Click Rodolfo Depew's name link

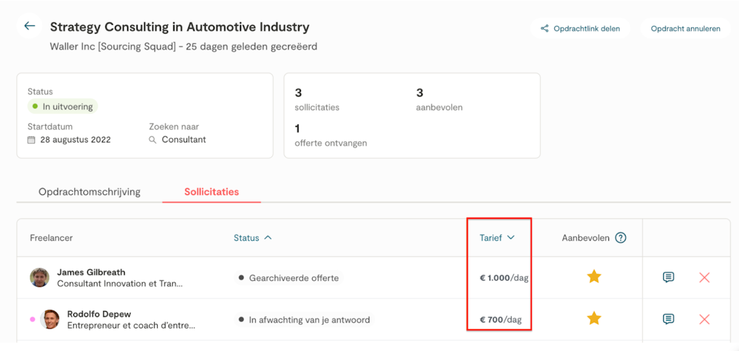point(99,314)
